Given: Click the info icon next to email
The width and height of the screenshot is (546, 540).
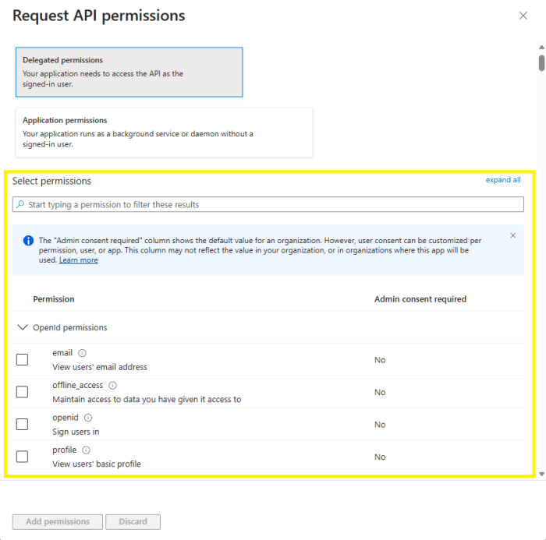Looking at the screenshot, I should coord(83,353).
